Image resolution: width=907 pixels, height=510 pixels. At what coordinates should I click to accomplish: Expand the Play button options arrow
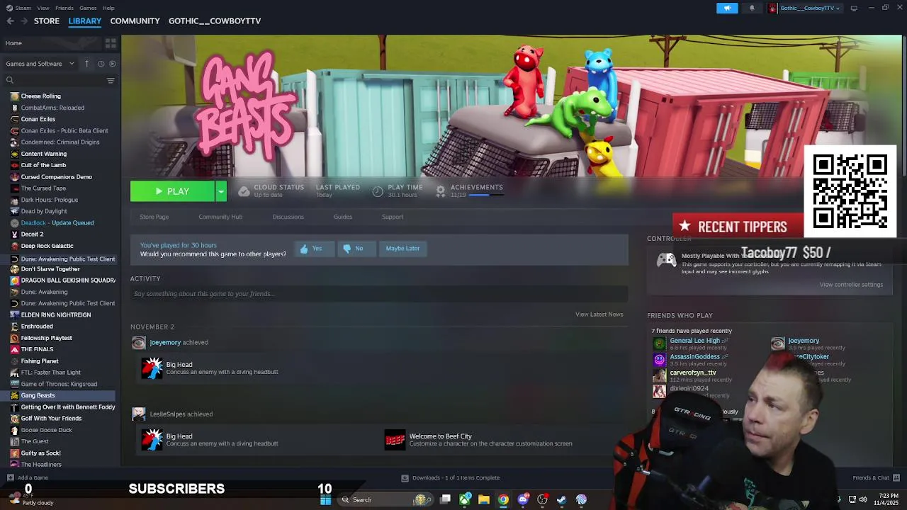pyautogui.click(x=221, y=191)
